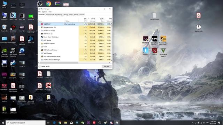
Task: Open the Output folder on the desktop
Action: point(48,98)
